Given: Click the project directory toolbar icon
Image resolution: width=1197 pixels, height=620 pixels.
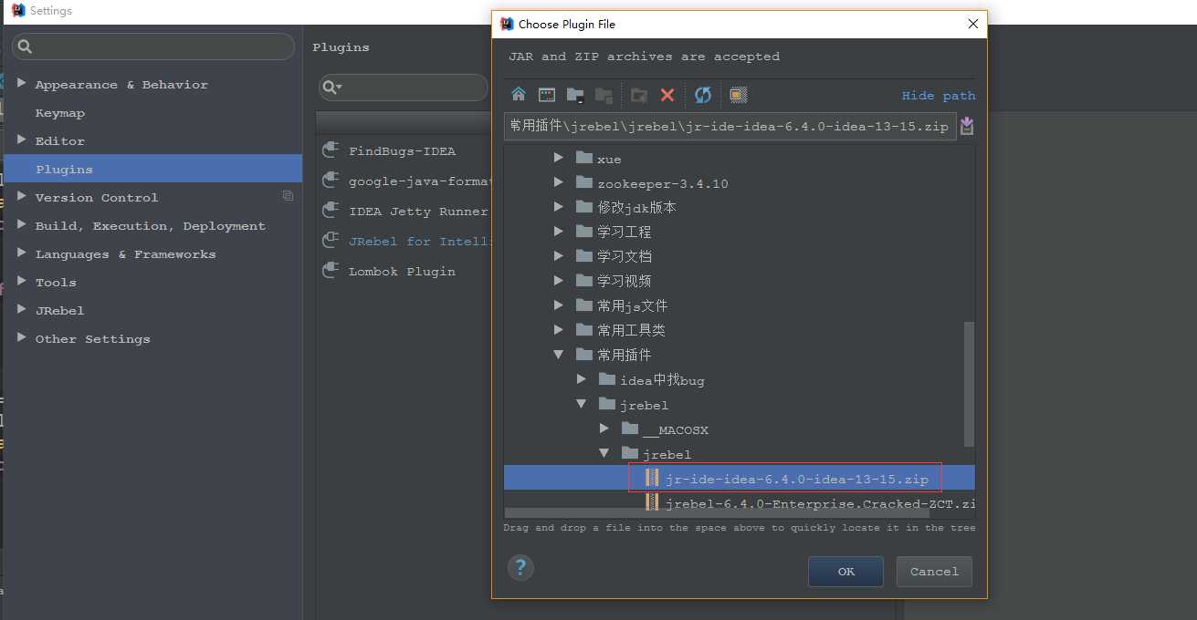Looking at the screenshot, I should click(575, 95).
